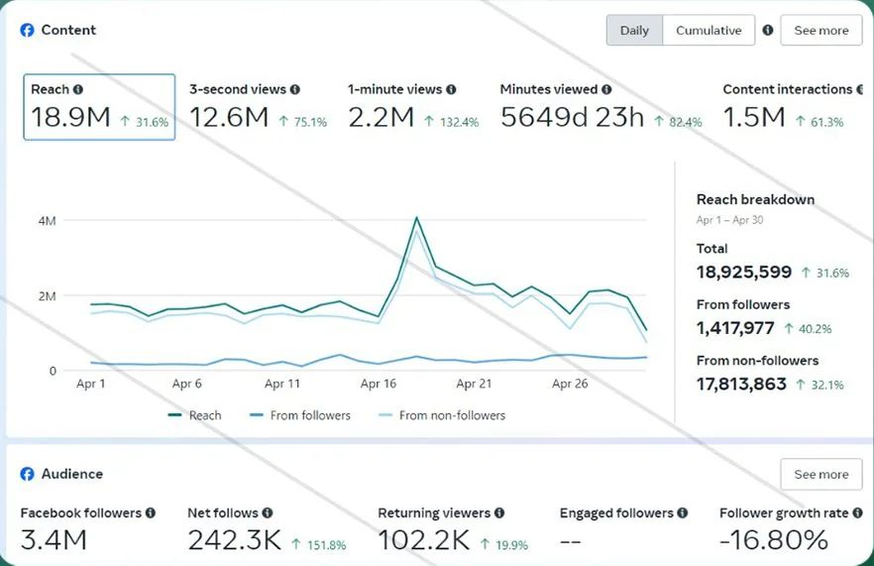Switch chart to Cumulative view
The width and height of the screenshot is (874, 566).
(709, 30)
